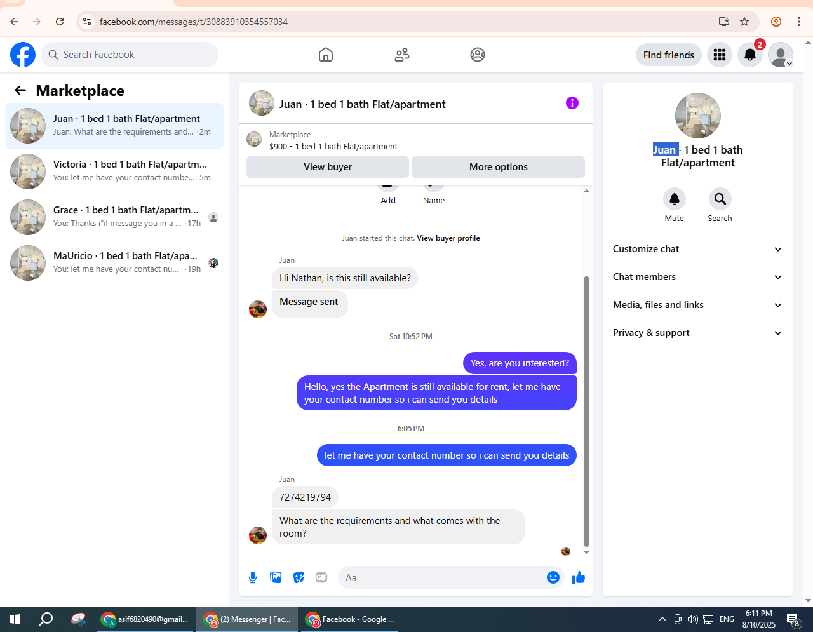The width and height of the screenshot is (813, 632).
Task: Click message 'Hi Nathan, is this still available?'
Action: 345,278
